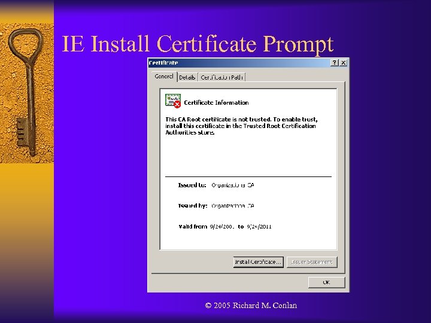Click the Issued by label

(x=192, y=206)
